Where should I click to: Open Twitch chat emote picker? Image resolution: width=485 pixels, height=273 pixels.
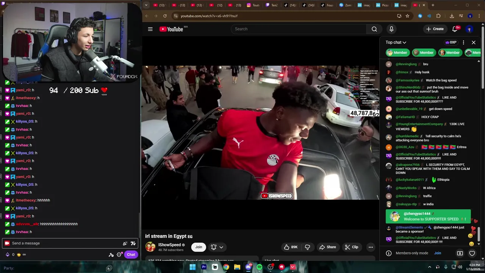pyautogui.click(x=133, y=243)
